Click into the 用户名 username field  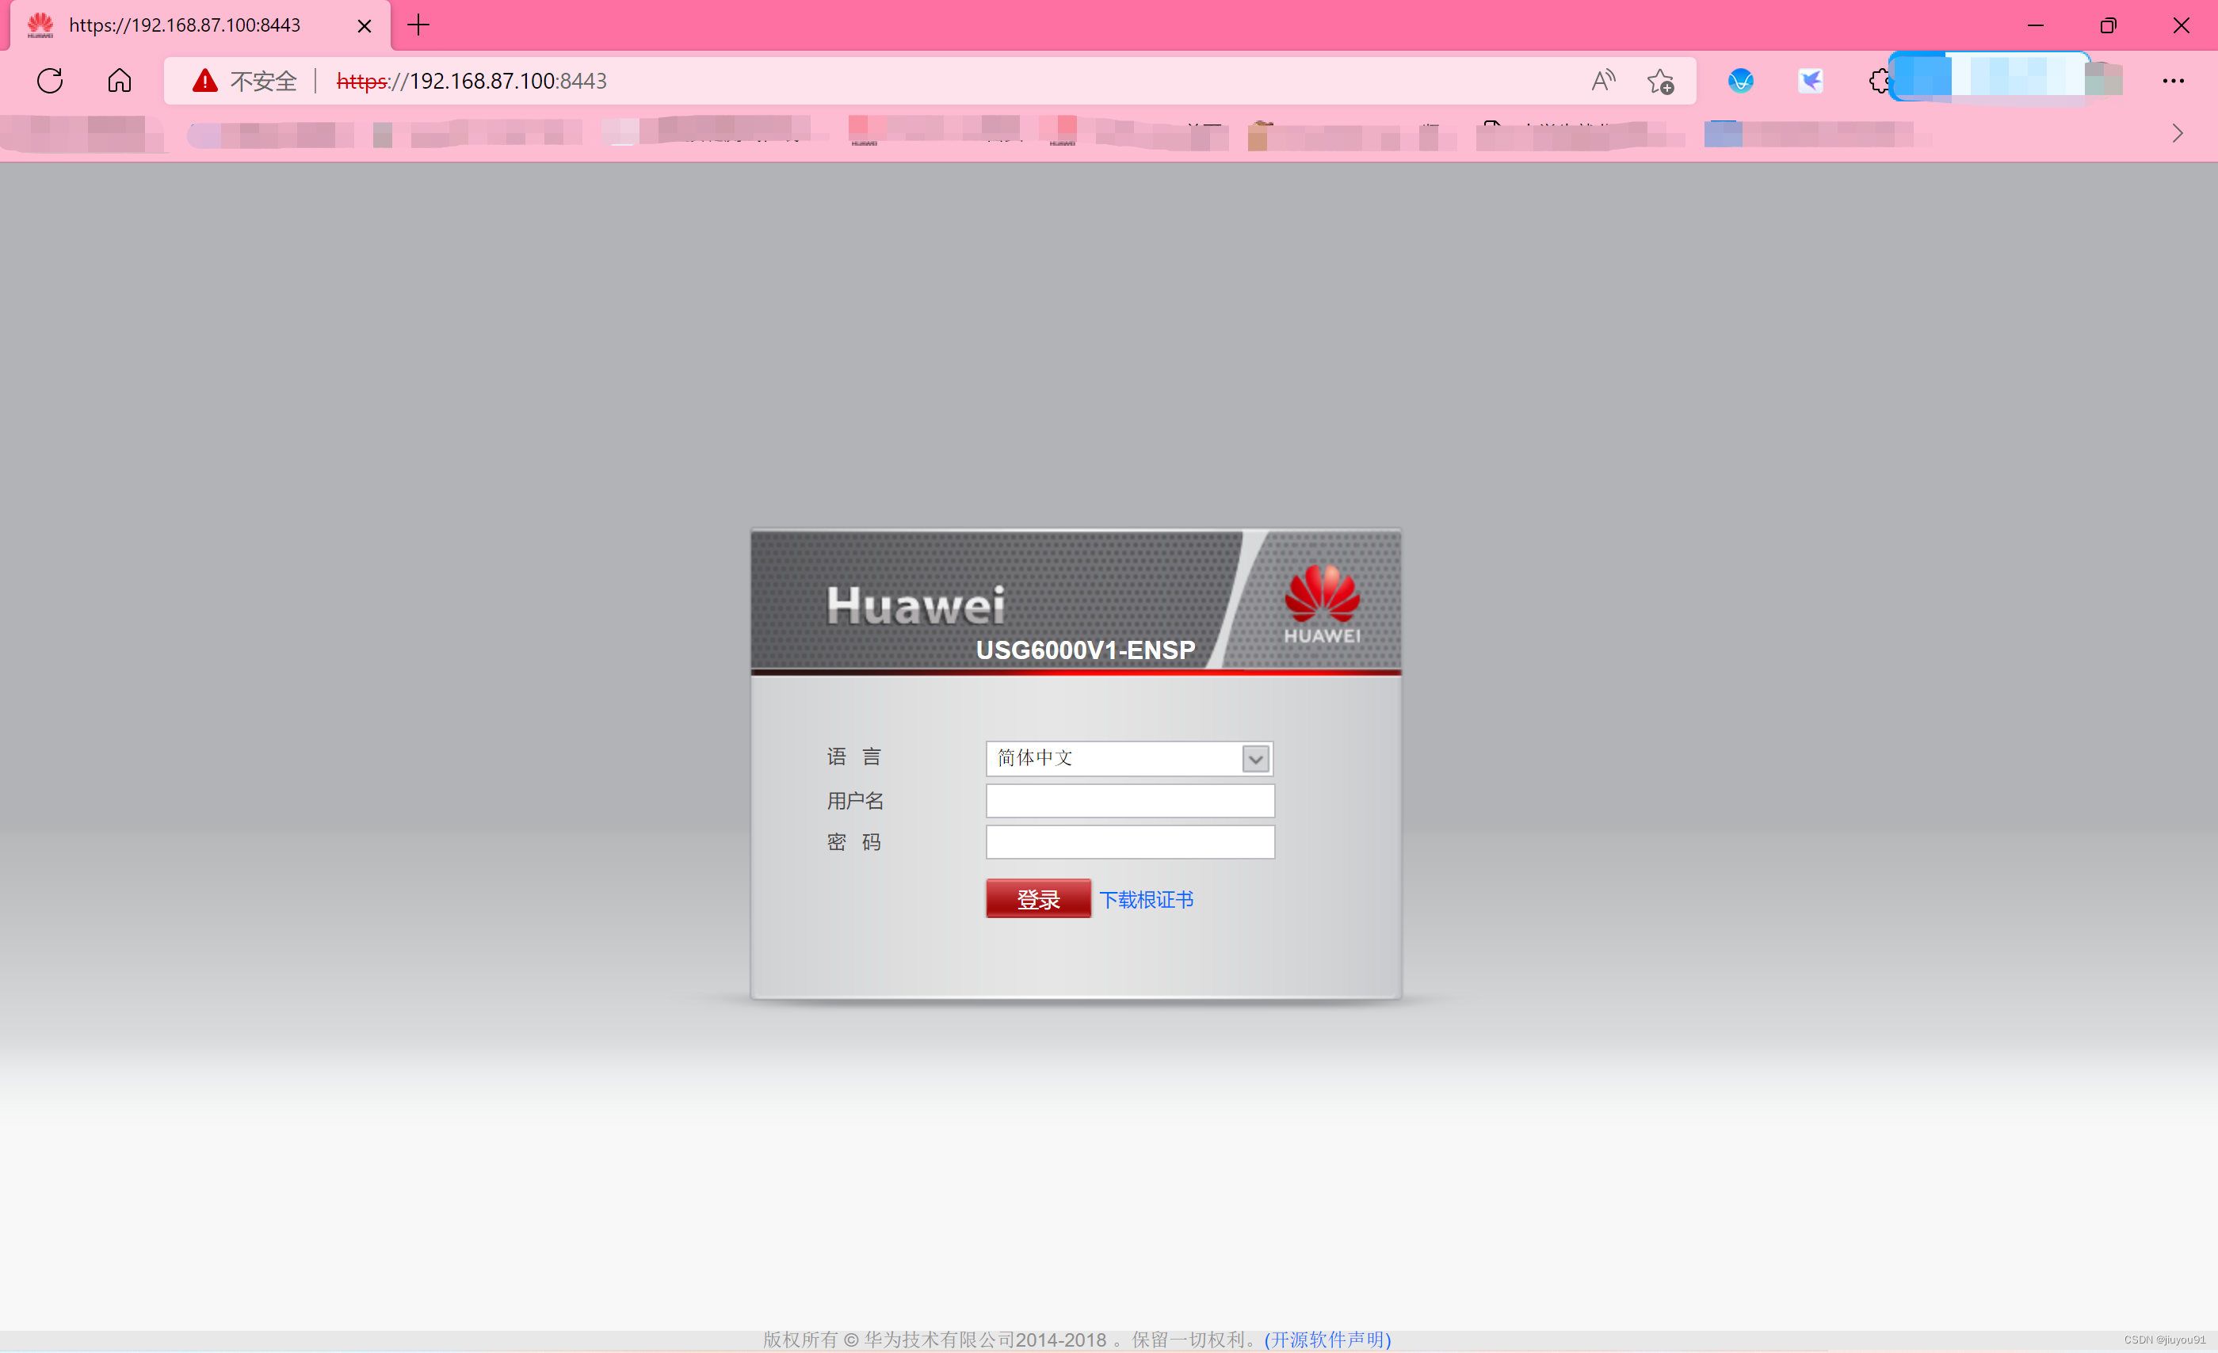coord(1130,801)
